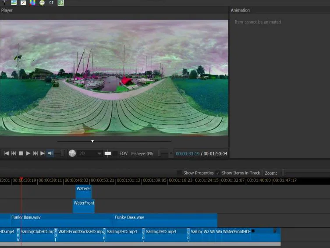Select the WaterFront clip on second track

click(84, 206)
